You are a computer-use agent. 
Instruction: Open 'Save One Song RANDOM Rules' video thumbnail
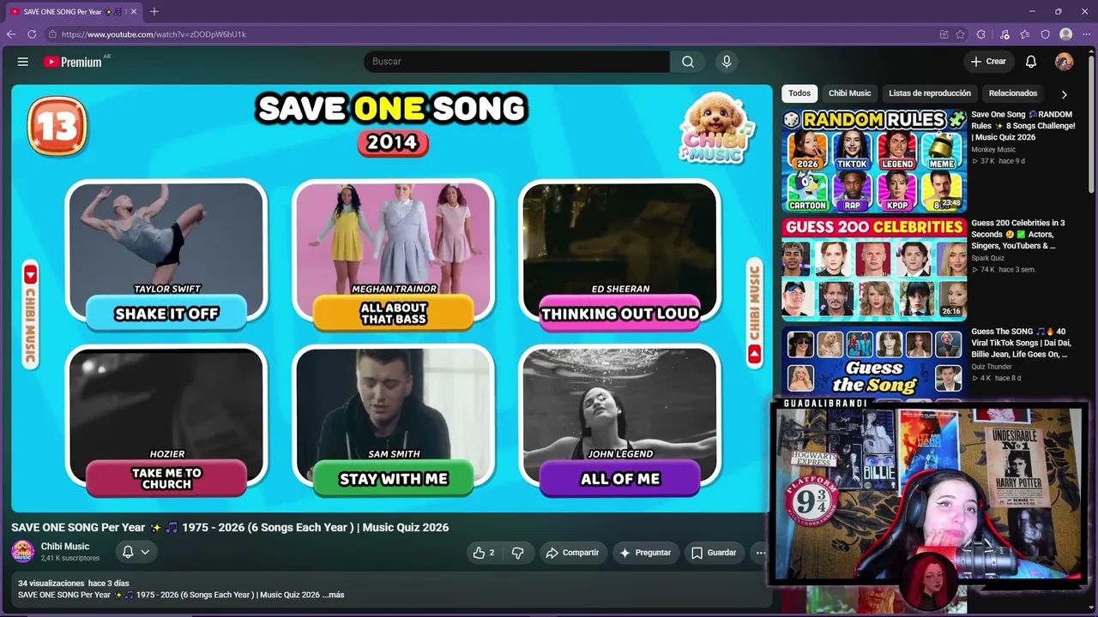[874, 160]
